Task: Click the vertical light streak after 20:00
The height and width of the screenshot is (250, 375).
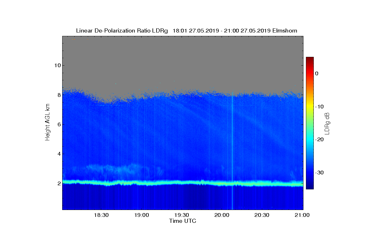Action: click(x=232, y=153)
